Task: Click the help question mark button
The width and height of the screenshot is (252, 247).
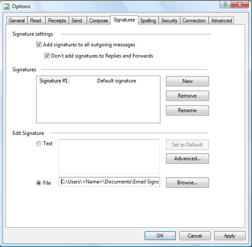Action: pos(225,4)
